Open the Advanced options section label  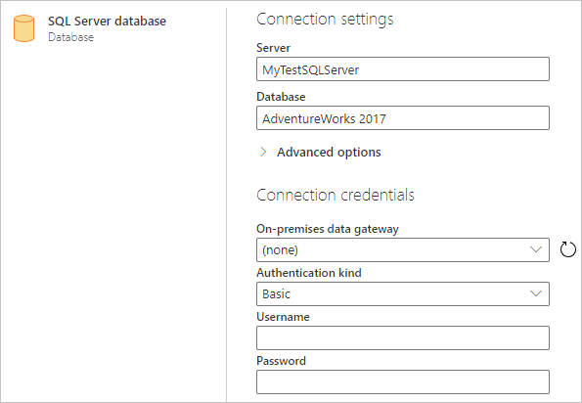click(329, 153)
